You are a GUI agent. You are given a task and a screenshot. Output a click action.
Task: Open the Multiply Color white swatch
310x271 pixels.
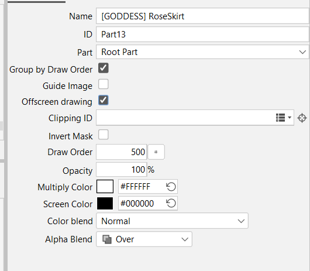click(x=105, y=186)
